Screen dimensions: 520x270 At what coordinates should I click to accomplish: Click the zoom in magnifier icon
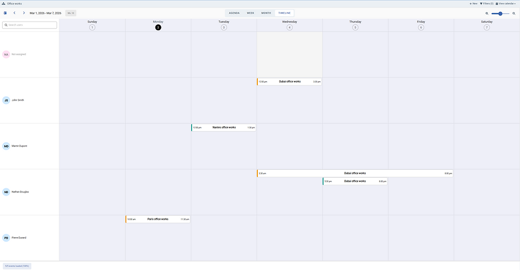[x=514, y=14]
